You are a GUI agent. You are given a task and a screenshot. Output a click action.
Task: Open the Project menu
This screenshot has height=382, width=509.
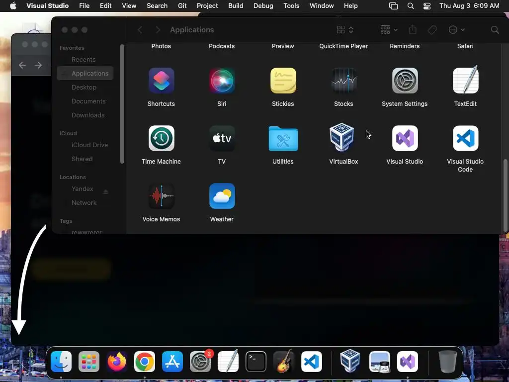(207, 6)
